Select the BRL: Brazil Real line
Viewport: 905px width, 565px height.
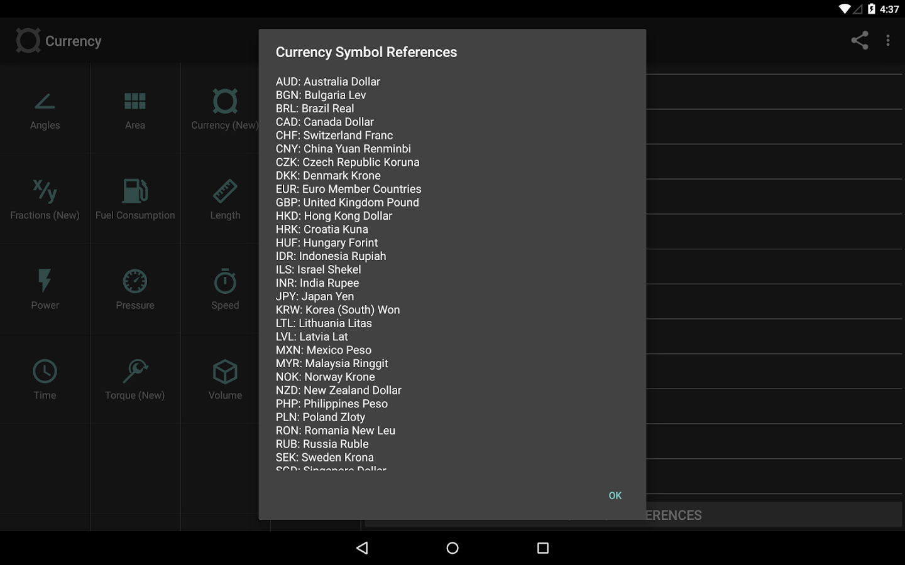click(315, 109)
